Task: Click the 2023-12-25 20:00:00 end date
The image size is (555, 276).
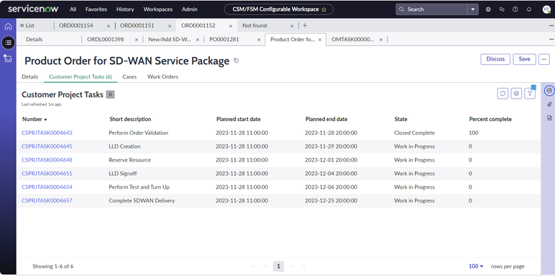Action: [331, 201]
